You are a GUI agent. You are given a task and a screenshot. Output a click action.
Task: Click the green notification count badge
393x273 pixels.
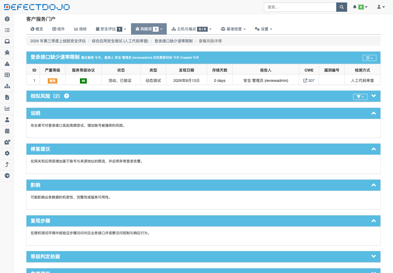(x=361, y=7)
